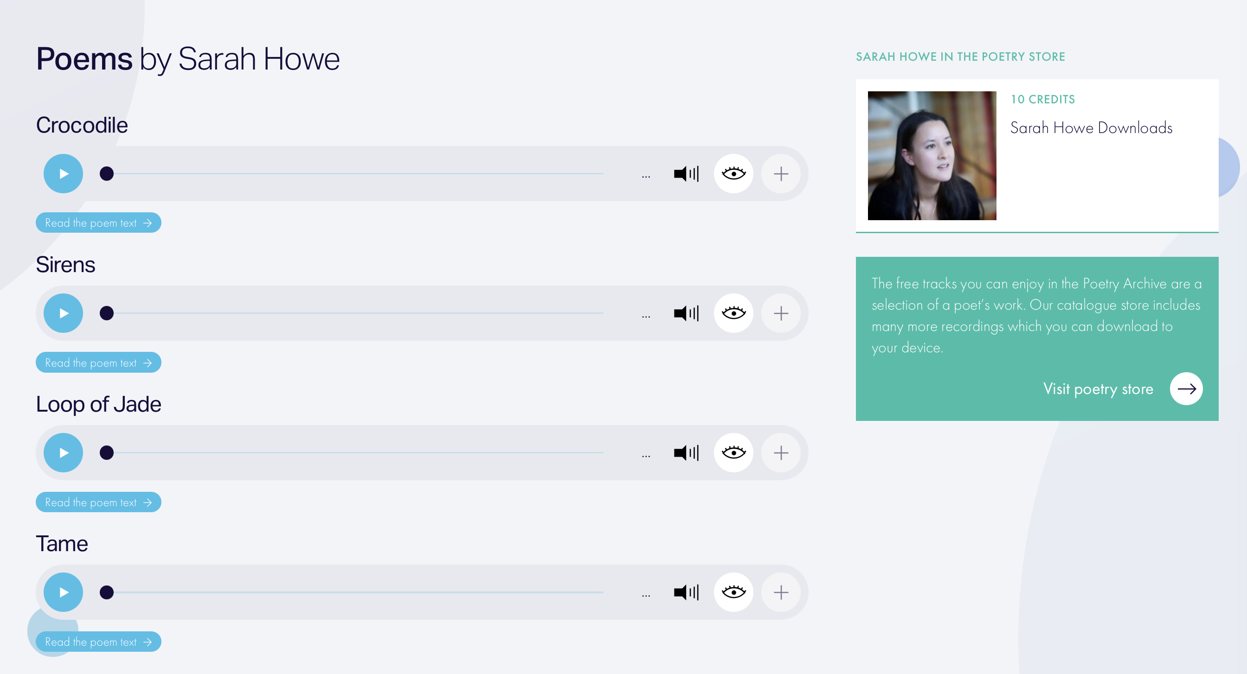
Task: Open Read the poem text under Crocodile
Action: [98, 223]
